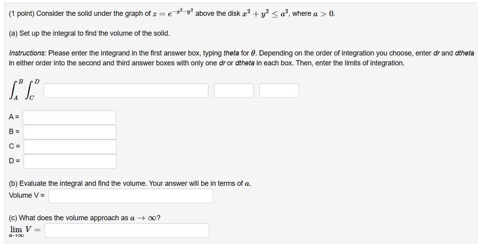
Task: Click the Volume V = label text
Action: pos(27,195)
